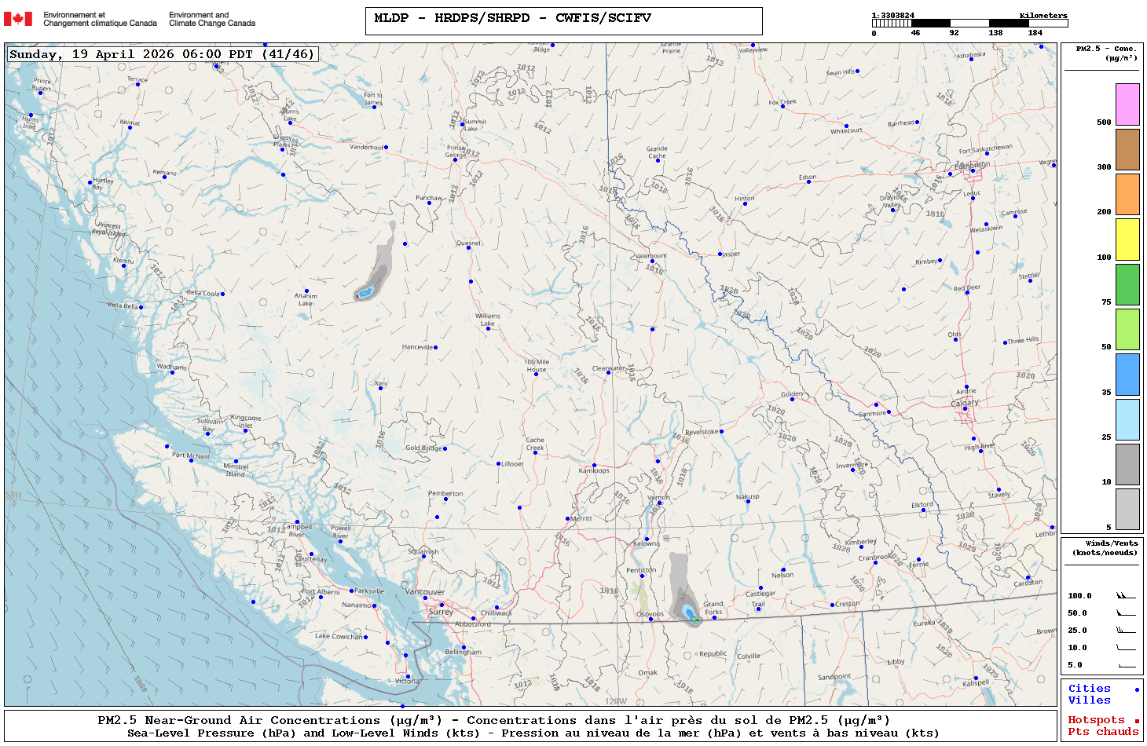The width and height of the screenshot is (1147, 746).
Task: Select the yellow 100 µg/m³ legend swatch
Action: click(x=1127, y=240)
